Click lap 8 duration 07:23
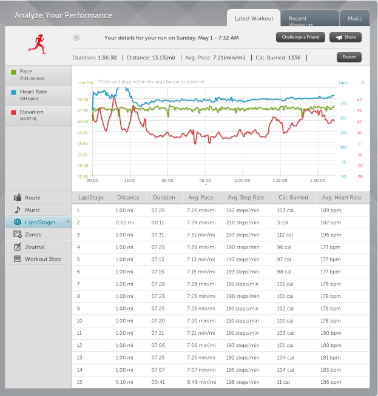Screen dimensions: 378x396 click(158, 296)
